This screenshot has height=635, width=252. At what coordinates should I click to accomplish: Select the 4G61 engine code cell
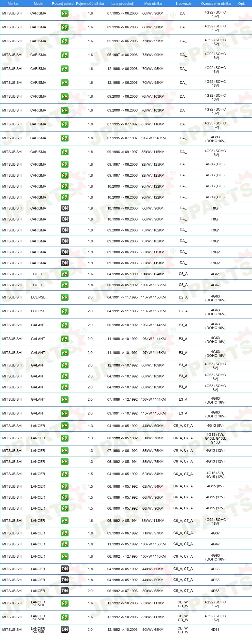click(215, 274)
